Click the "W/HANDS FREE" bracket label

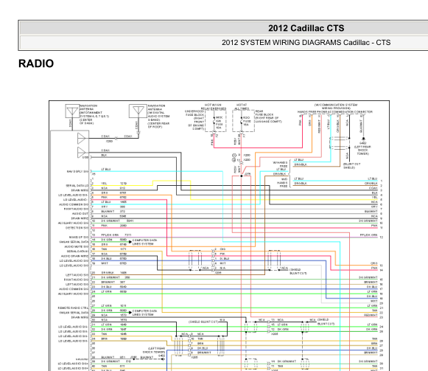281,164
